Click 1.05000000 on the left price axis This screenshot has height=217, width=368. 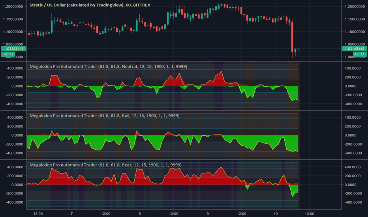13,44
